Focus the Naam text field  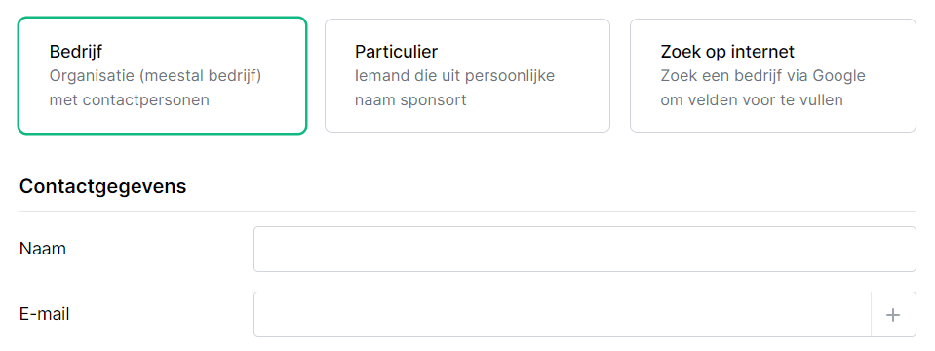coord(584,249)
